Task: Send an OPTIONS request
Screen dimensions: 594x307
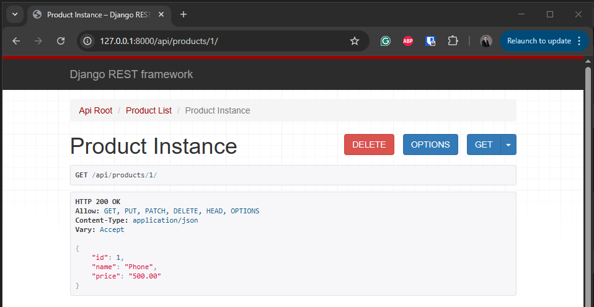Action: click(430, 145)
